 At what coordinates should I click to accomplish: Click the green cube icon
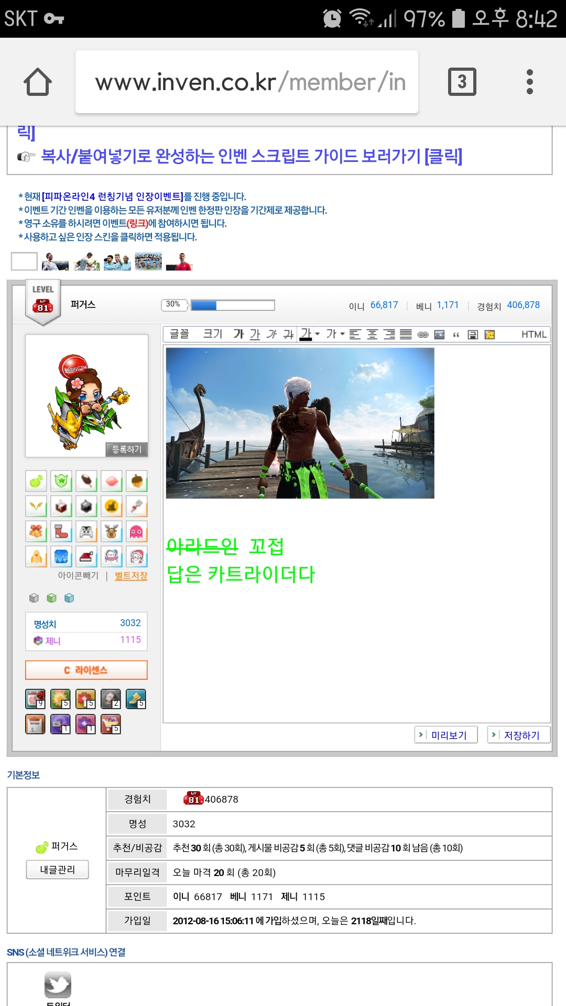point(51,598)
